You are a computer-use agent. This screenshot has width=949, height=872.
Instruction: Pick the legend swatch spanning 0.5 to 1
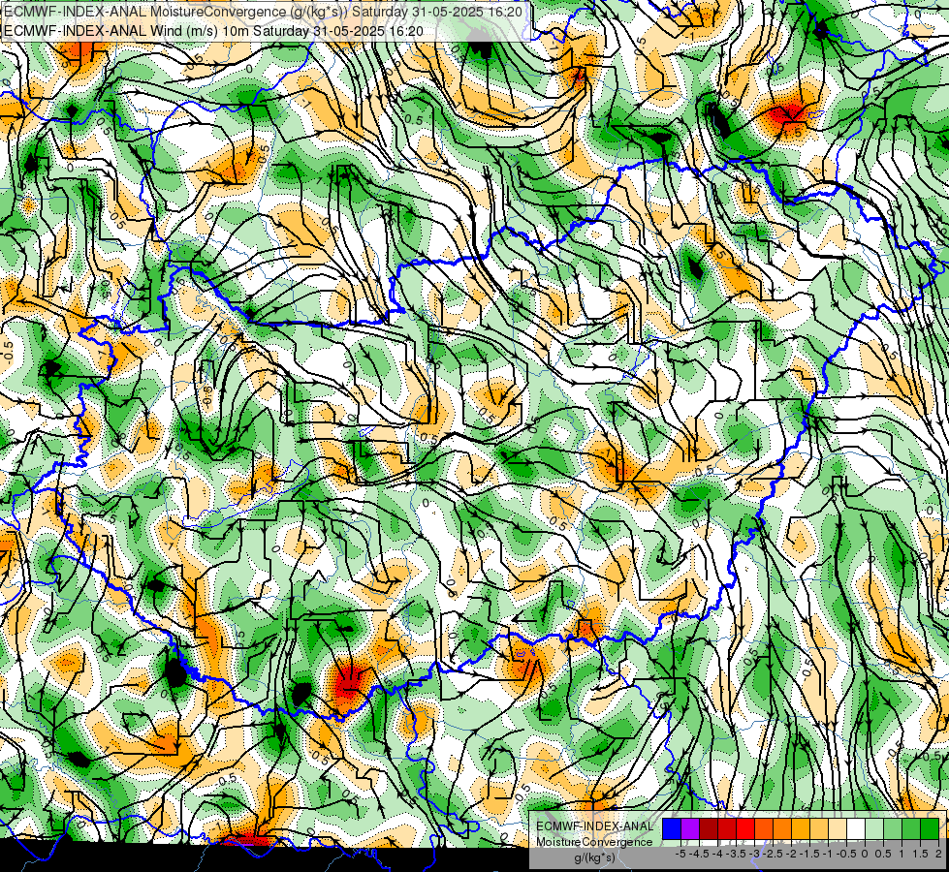click(x=892, y=829)
